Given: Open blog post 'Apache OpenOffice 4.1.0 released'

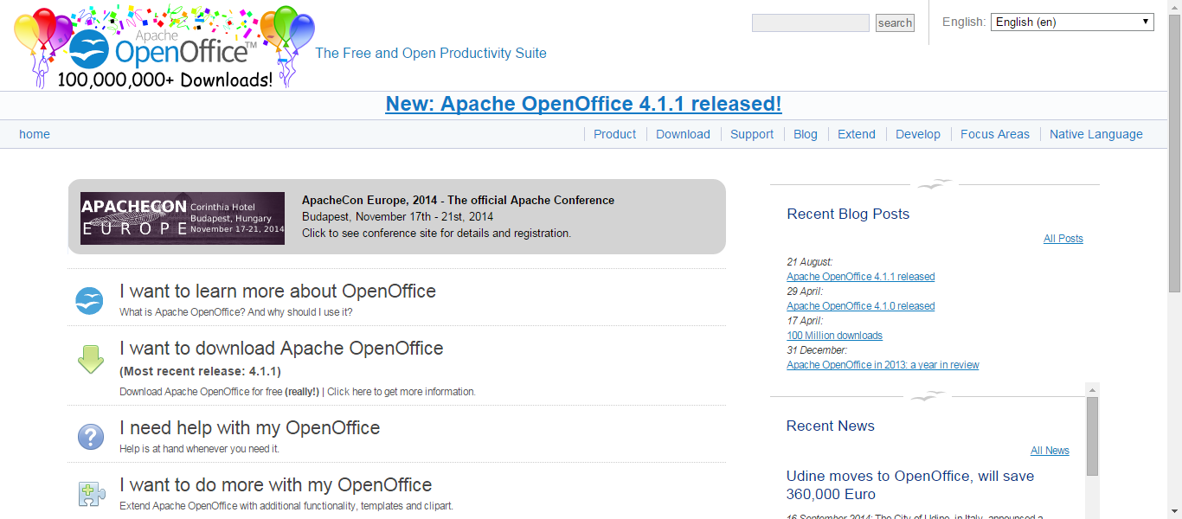Looking at the screenshot, I should coord(861,306).
